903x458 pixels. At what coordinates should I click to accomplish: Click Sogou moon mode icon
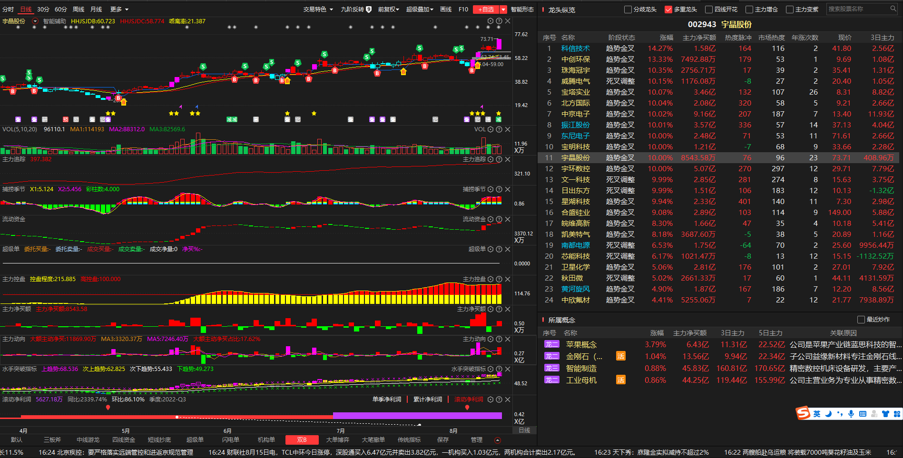(x=828, y=414)
